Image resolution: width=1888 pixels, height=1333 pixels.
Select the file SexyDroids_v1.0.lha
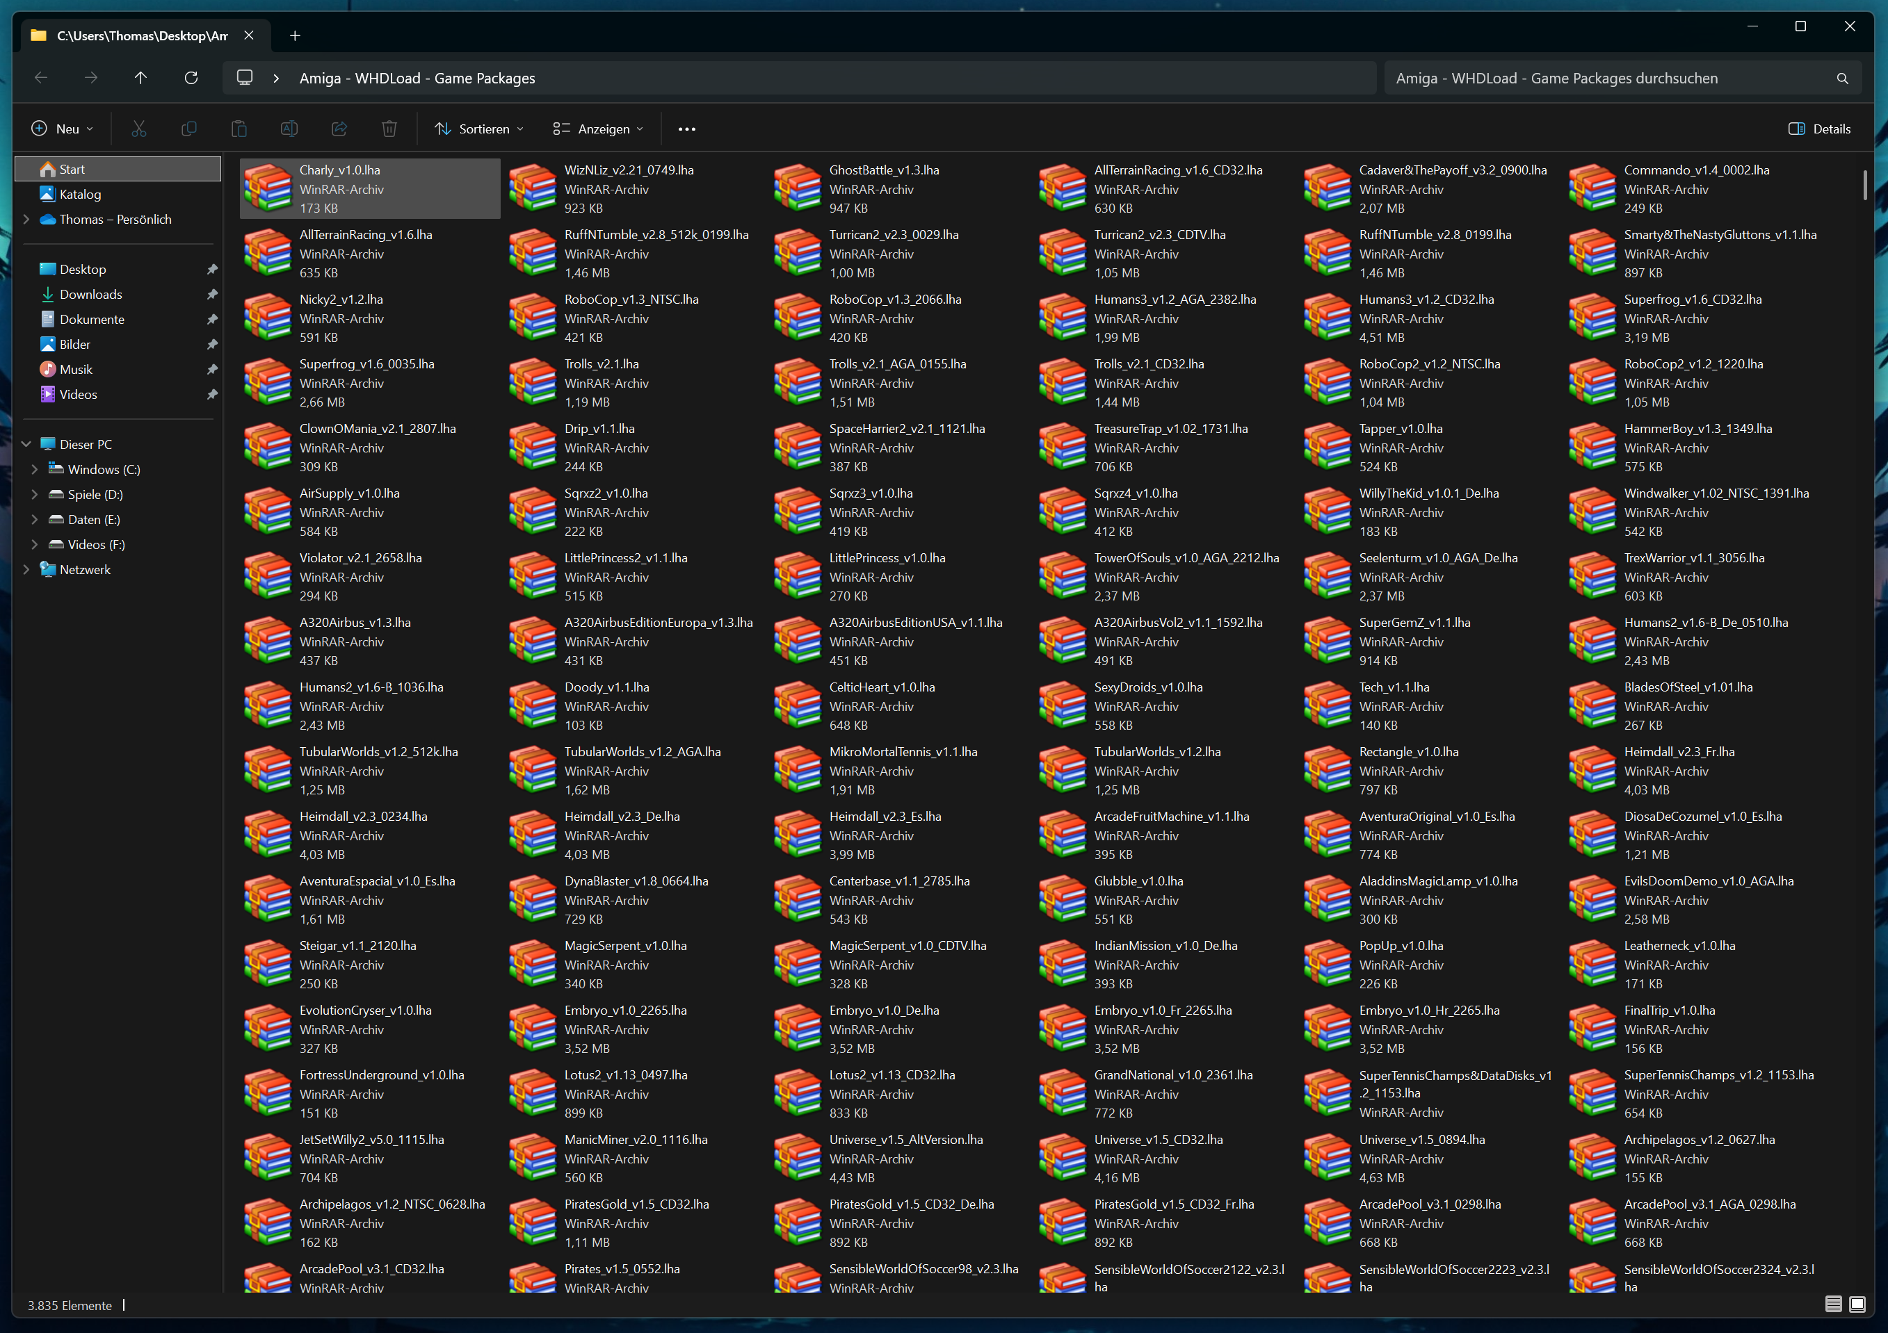pos(1164,706)
